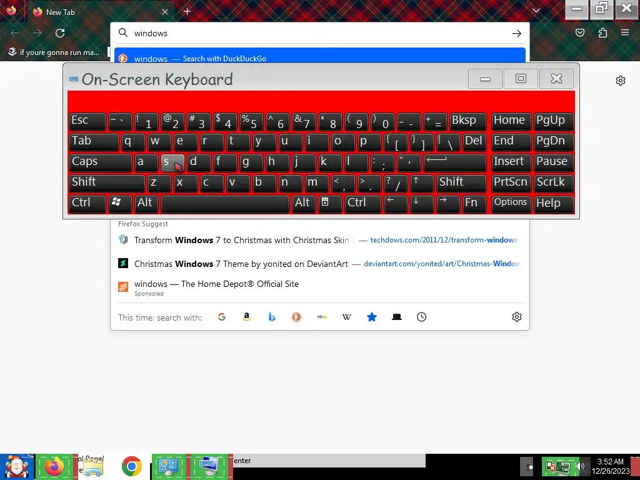Reload the page in Firefox
Viewport: 640px width, 480px height.
tap(60, 33)
